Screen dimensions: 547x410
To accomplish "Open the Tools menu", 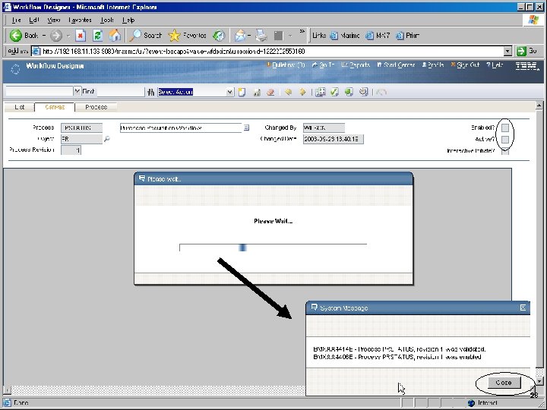I will (x=107, y=20).
